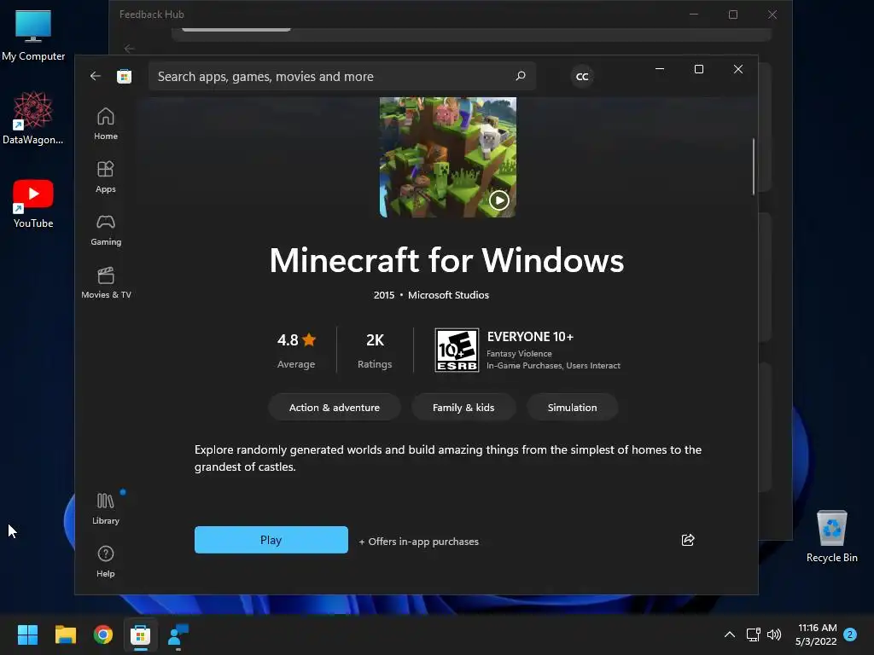This screenshot has width=874, height=655.
Task: Select the Family & kids category tag
Action: [463, 407]
